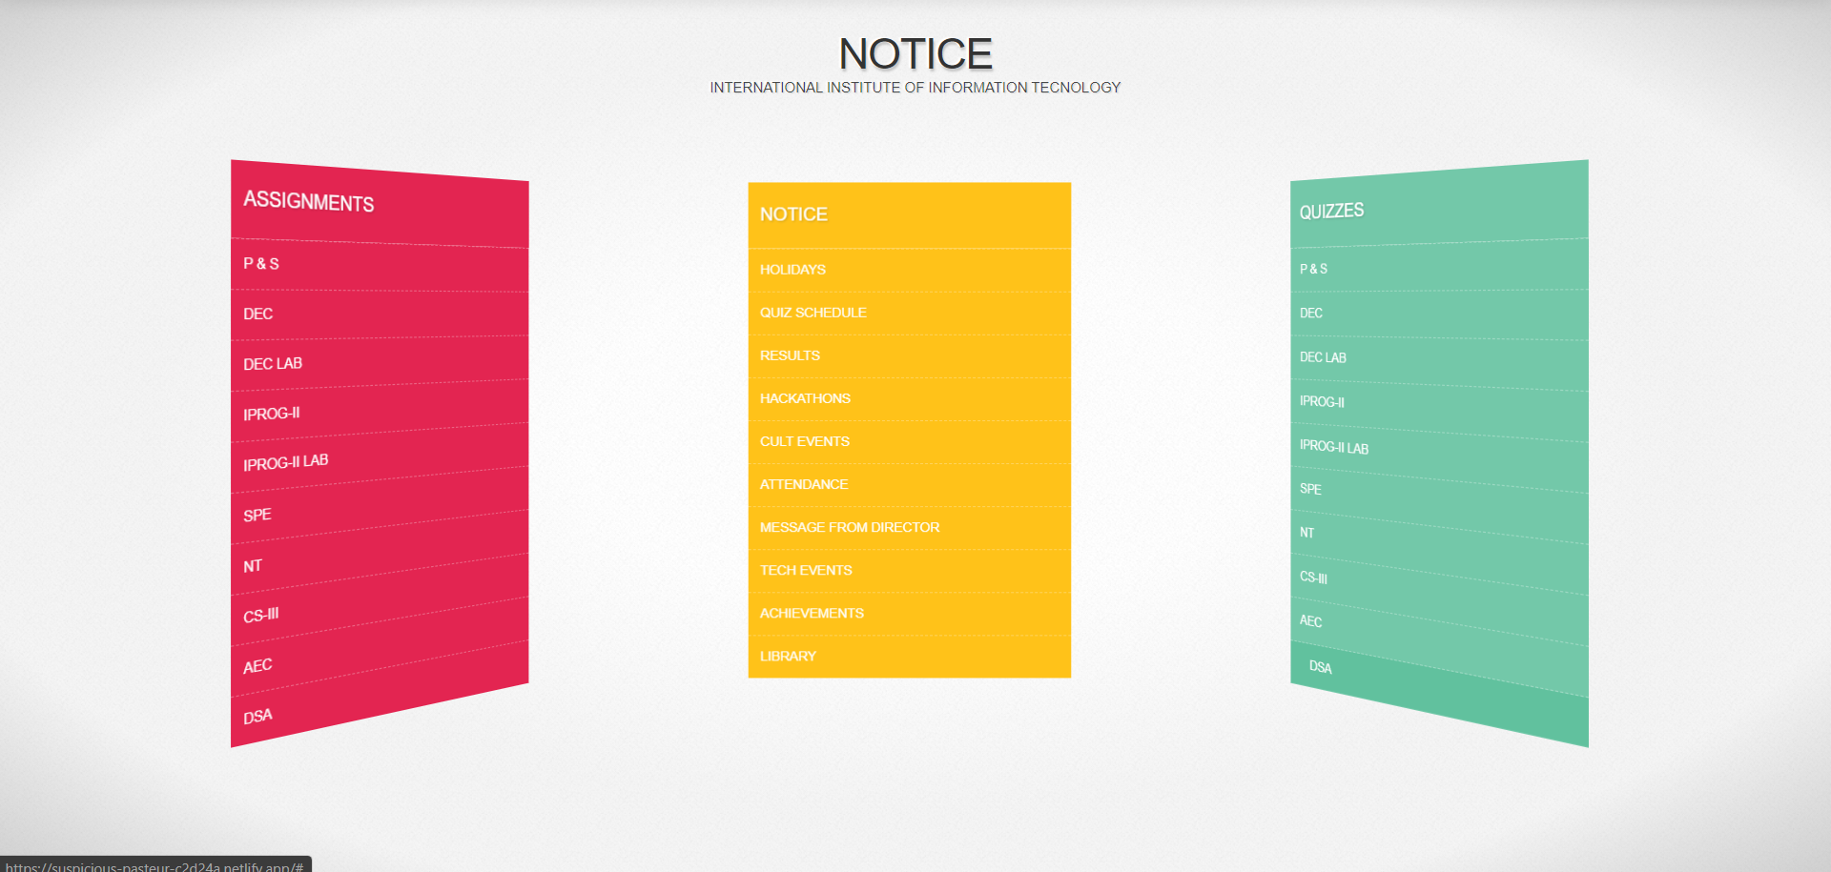Screen dimensions: 1831x872
Task: Click the 'INTERNATIONAL INSTITUTE OF INFORMATION TECNOLOGY' subtitle
Action: click(915, 88)
